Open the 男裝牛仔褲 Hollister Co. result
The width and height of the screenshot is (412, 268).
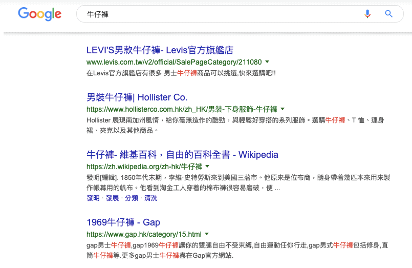click(137, 97)
